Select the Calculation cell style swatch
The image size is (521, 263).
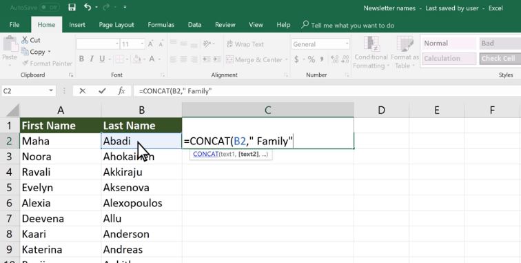pyautogui.click(x=449, y=59)
